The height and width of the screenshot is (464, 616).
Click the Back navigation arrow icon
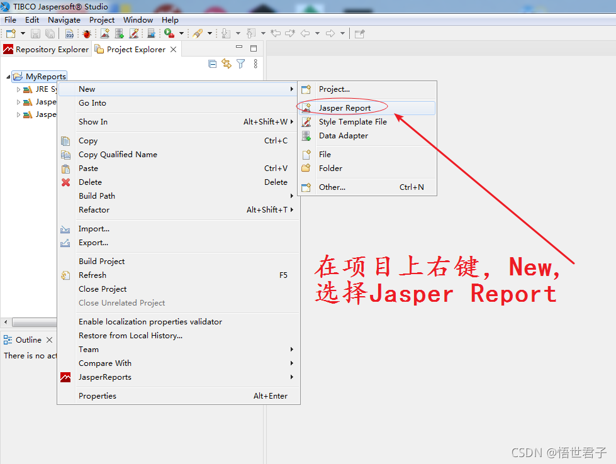pos(305,34)
